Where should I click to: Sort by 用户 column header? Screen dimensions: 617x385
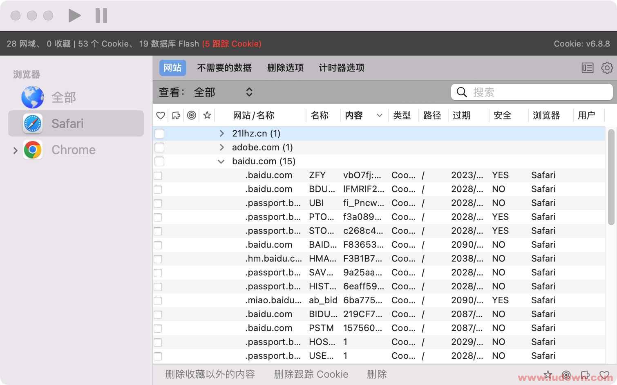(x=586, y=116)
